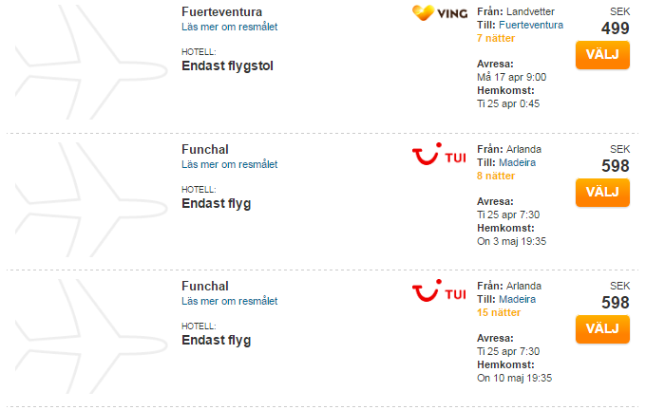
Task: Click airplane placeholder image for 8-night Funchal trip
Action: click(91, 199)
